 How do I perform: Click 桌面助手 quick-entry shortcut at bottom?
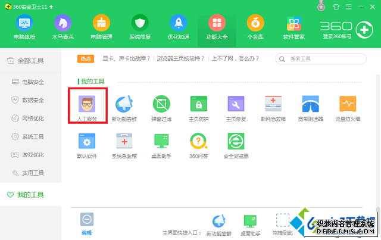click(250, 226)
